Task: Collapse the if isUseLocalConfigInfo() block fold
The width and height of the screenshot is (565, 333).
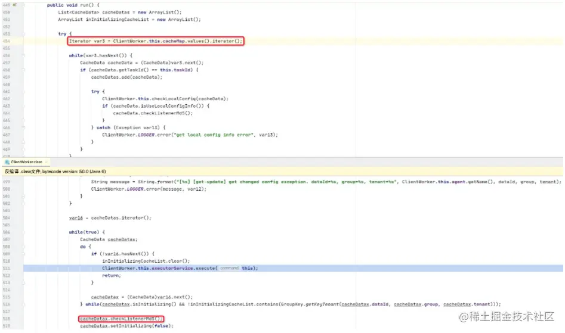Action: [23, 106]
